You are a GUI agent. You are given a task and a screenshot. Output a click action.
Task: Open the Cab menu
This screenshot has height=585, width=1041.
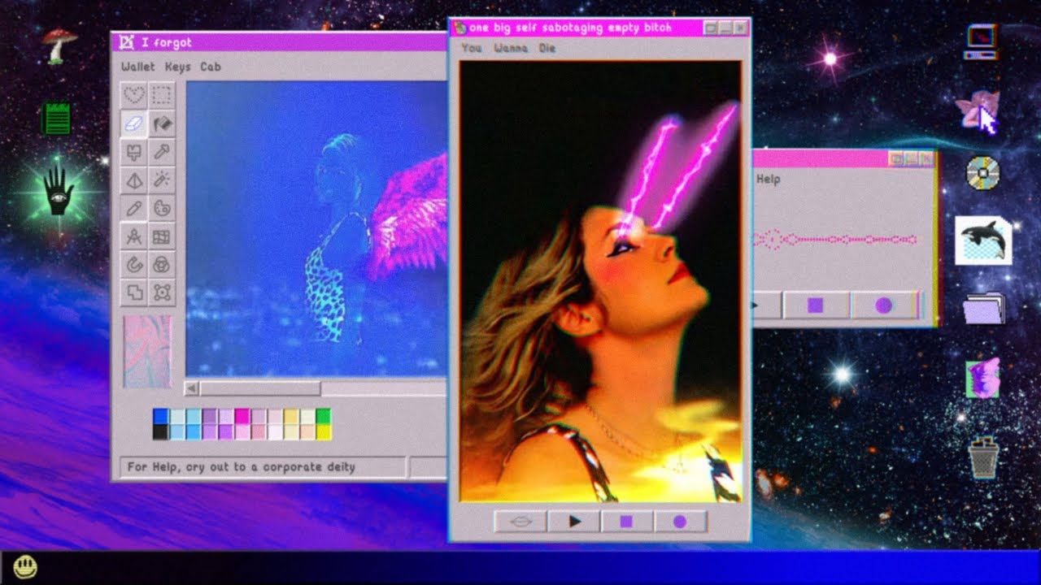210,67
